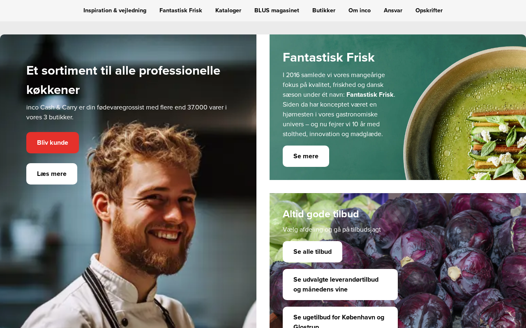
Task: Open the Inspiration & vejledning menu
Action: pos(115,11)
